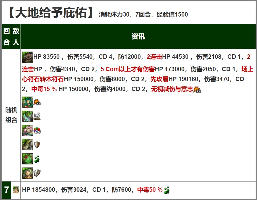Click the x2 icon after 无视减伤与意志
Viewport: 257px width, 200px height.
pos(197,90)
